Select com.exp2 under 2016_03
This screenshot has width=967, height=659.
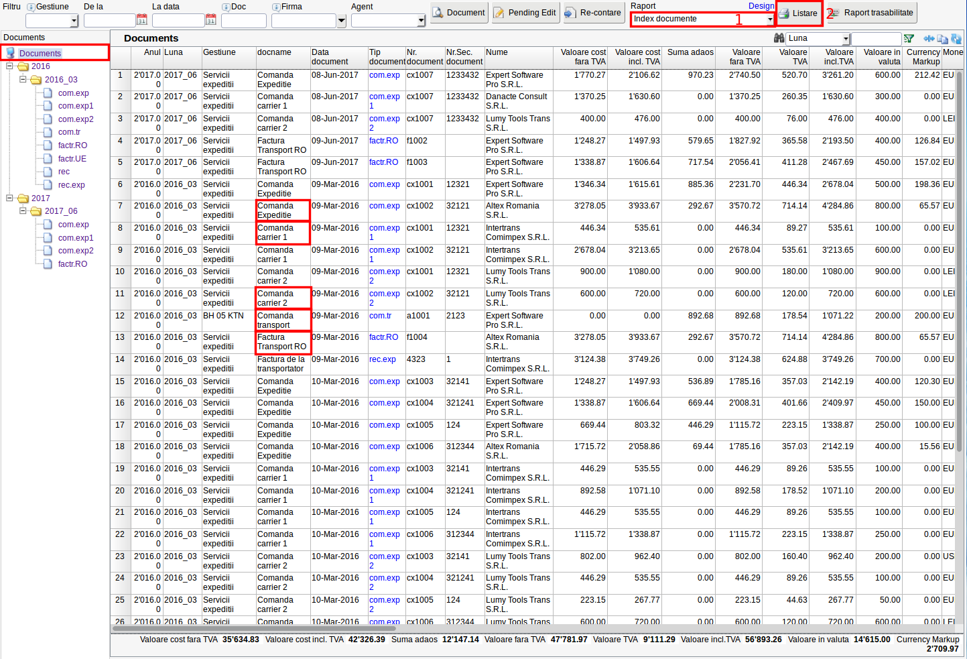76,119
